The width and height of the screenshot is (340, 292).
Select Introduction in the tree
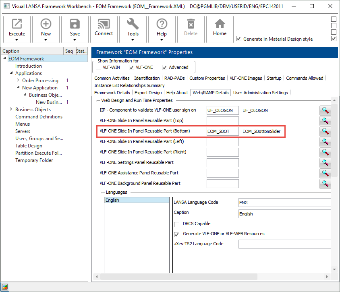29,66
